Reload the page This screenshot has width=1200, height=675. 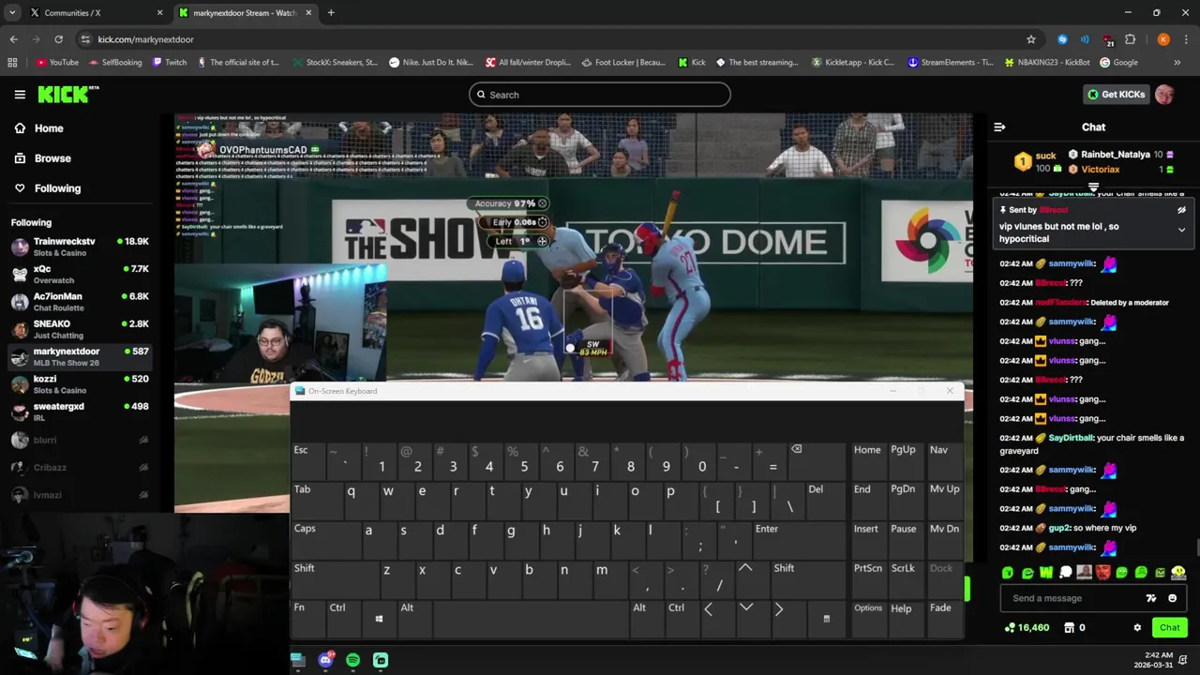click(58, 39)
